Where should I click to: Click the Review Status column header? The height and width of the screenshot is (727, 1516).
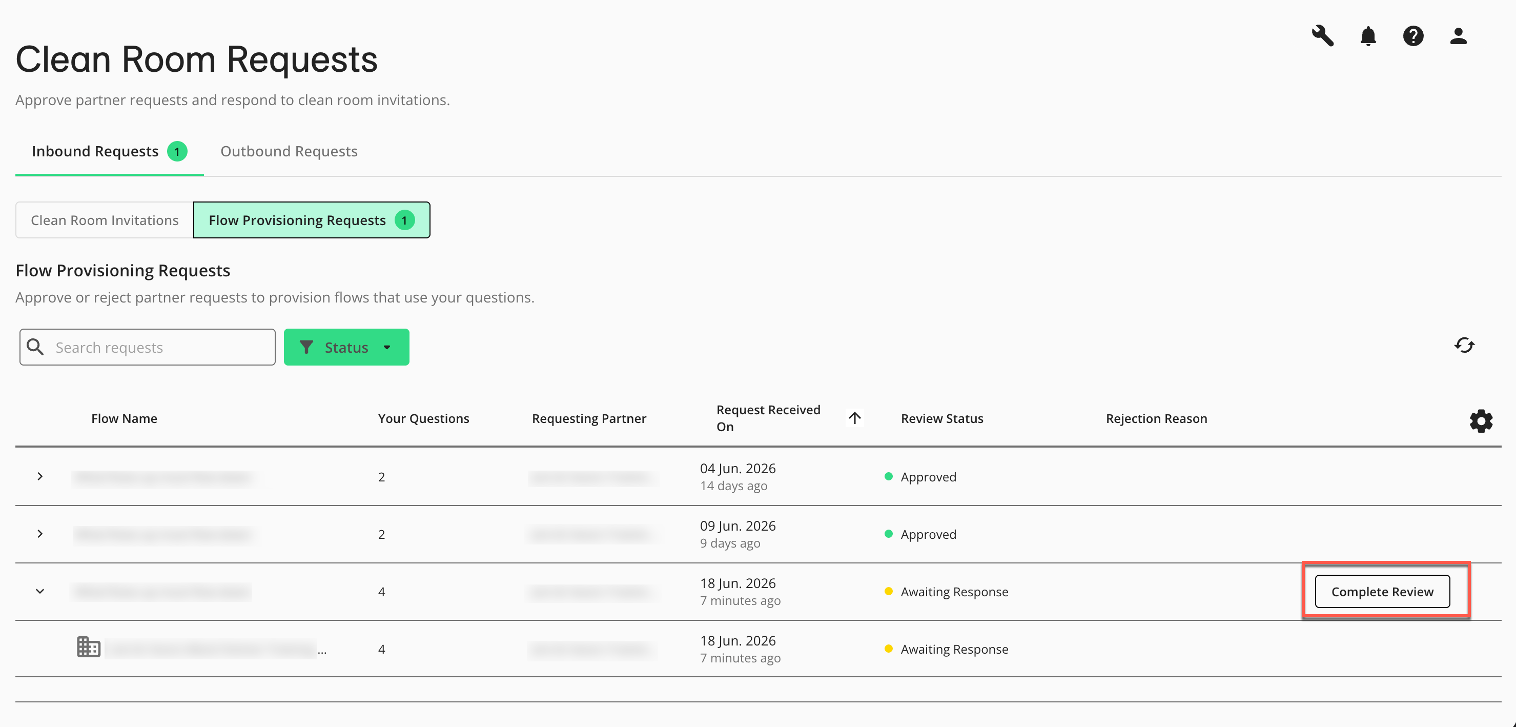point(941,418)
